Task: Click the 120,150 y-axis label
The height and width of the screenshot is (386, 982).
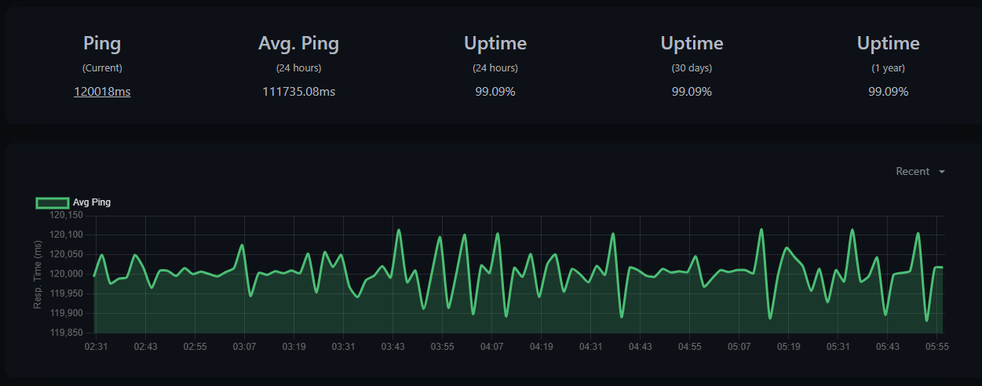Action: click(66, 215)
